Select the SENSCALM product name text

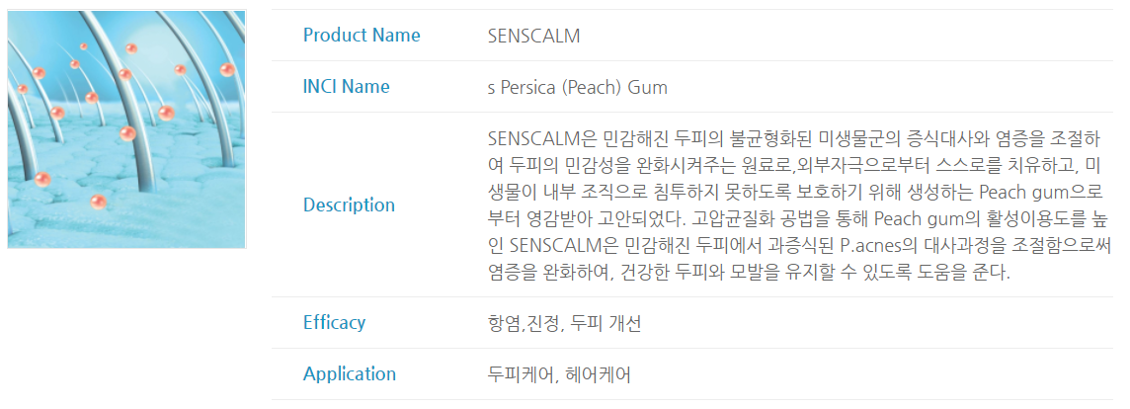click(534, 36)
